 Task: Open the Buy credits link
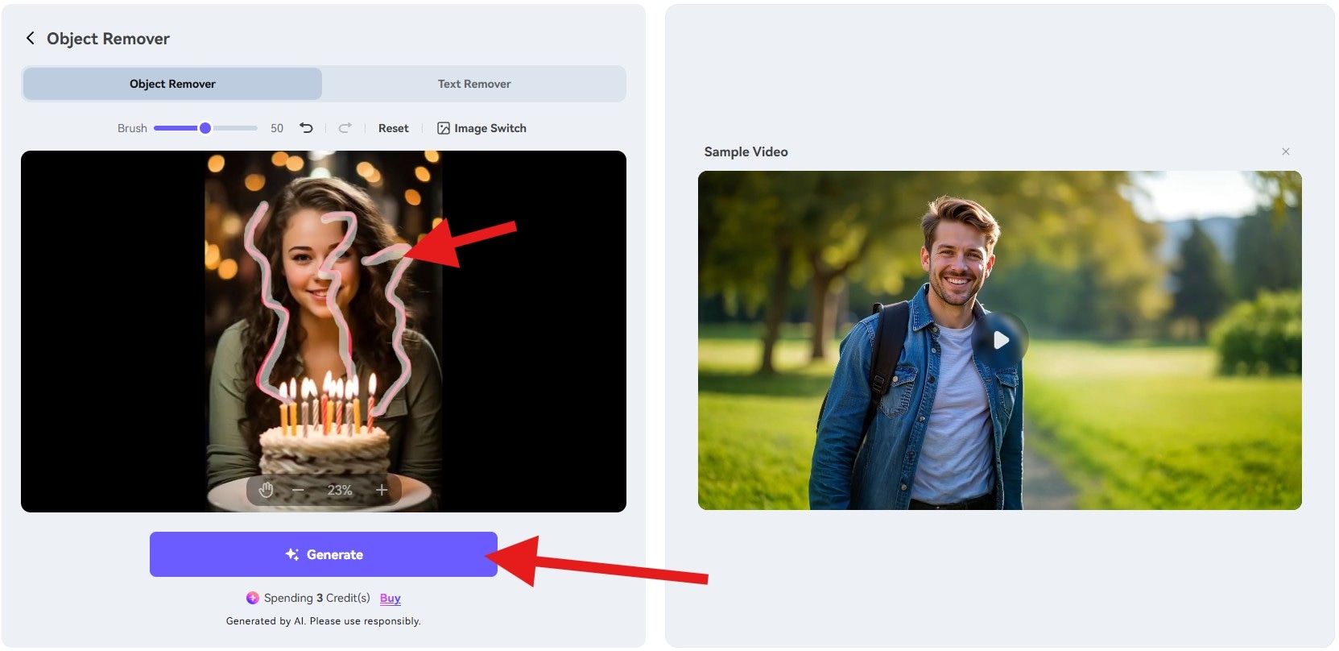391,598
